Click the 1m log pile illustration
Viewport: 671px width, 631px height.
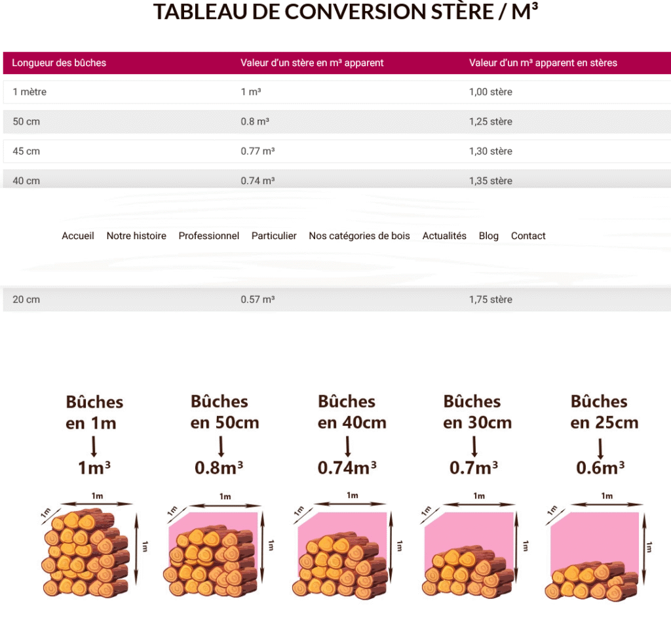85,554
